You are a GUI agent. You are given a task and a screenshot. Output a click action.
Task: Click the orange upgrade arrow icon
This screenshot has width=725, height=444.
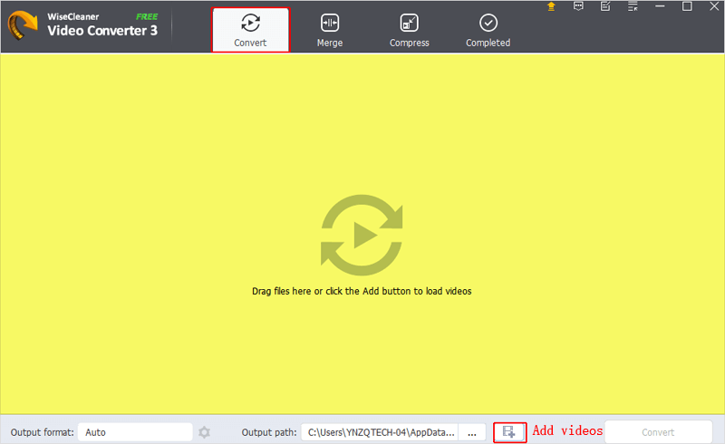551,6
